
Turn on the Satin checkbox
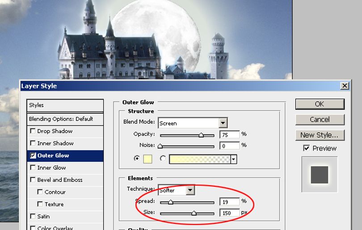click(33, 216)
